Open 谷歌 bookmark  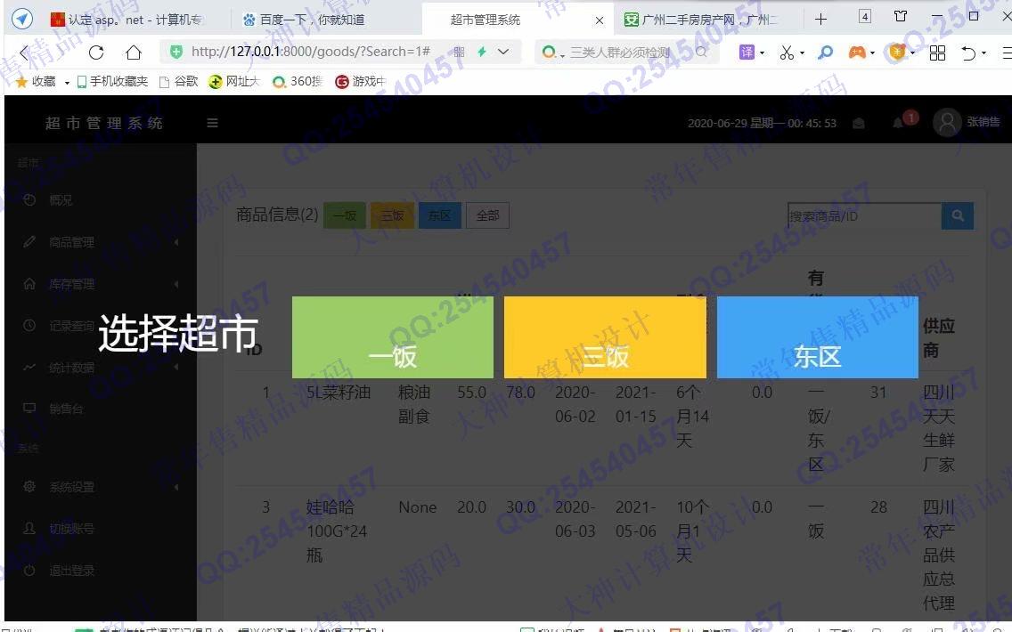pyautogui.click(x=179, y=81)
